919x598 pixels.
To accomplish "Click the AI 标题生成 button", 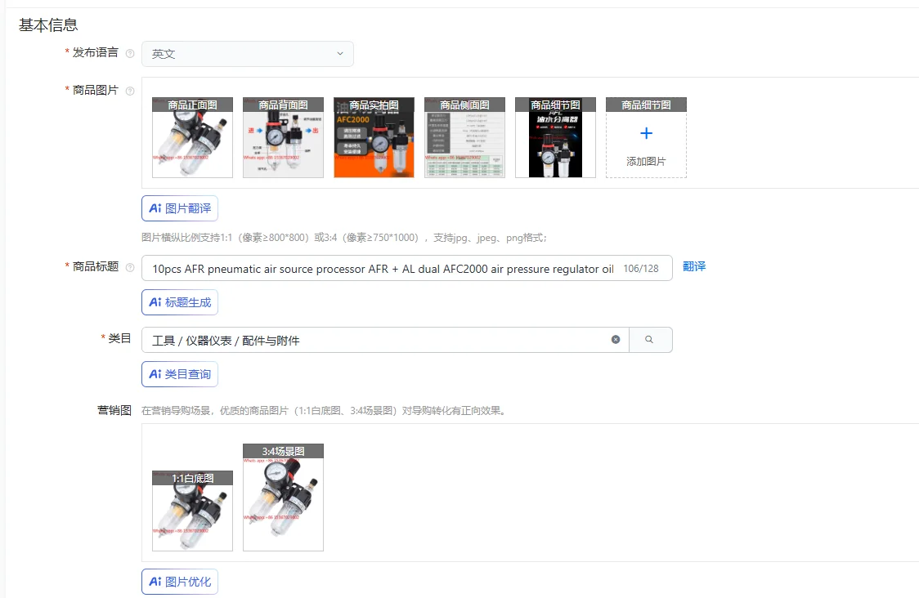I will point(180,302).
